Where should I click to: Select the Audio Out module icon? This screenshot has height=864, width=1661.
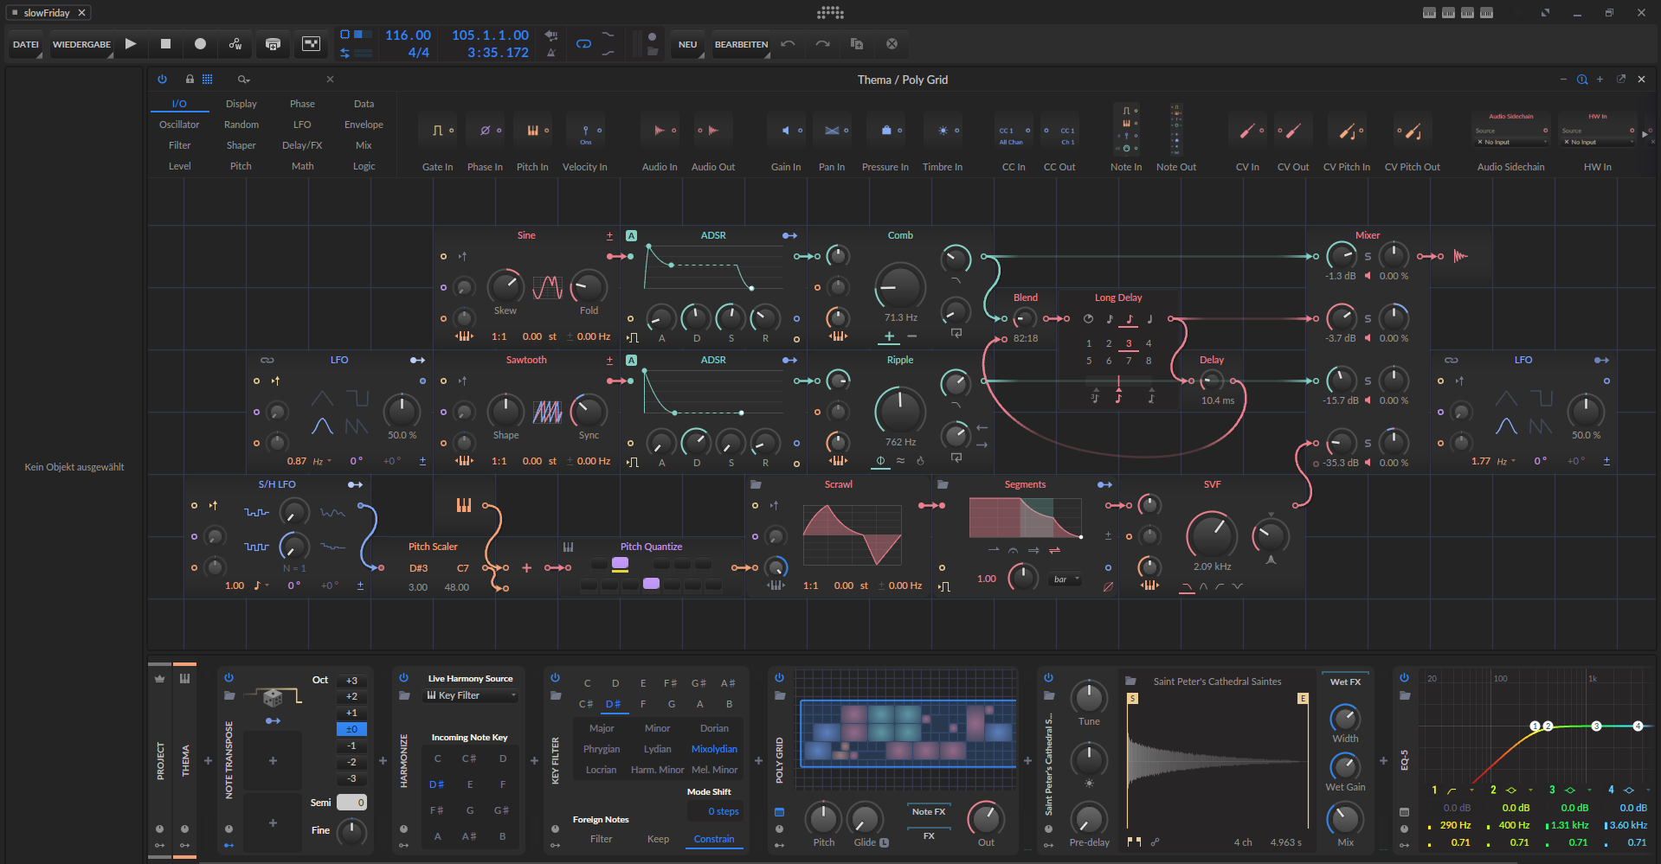pos(713,131)
